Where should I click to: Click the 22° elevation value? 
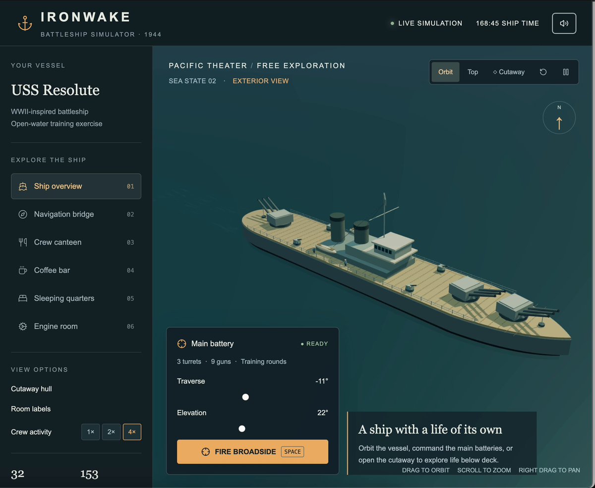tap(322, 413)
